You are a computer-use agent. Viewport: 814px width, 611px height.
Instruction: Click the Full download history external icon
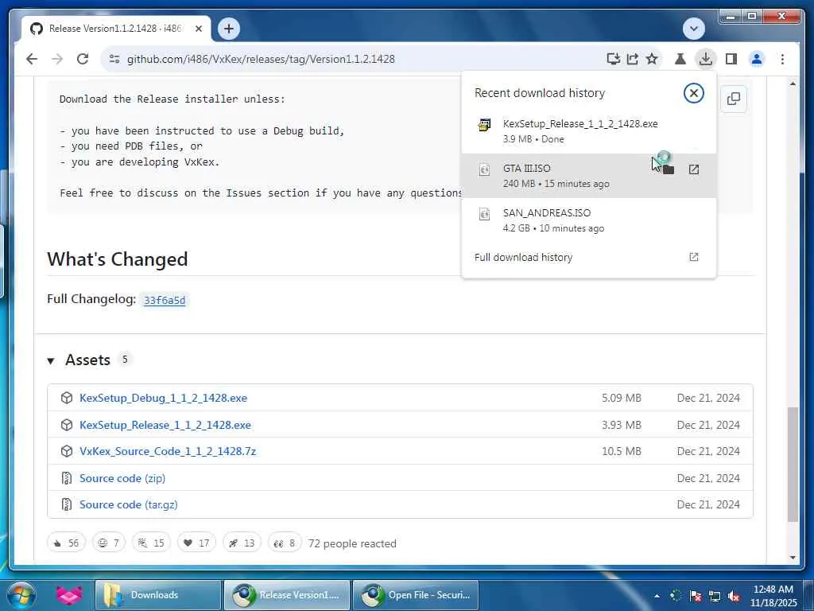[x=693, y=257]
